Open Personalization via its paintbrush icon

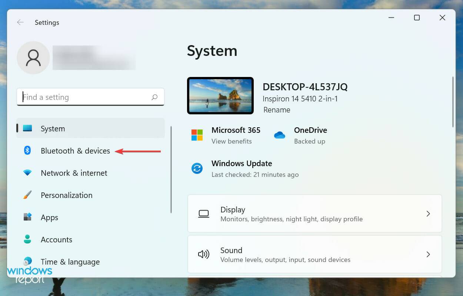27,195
